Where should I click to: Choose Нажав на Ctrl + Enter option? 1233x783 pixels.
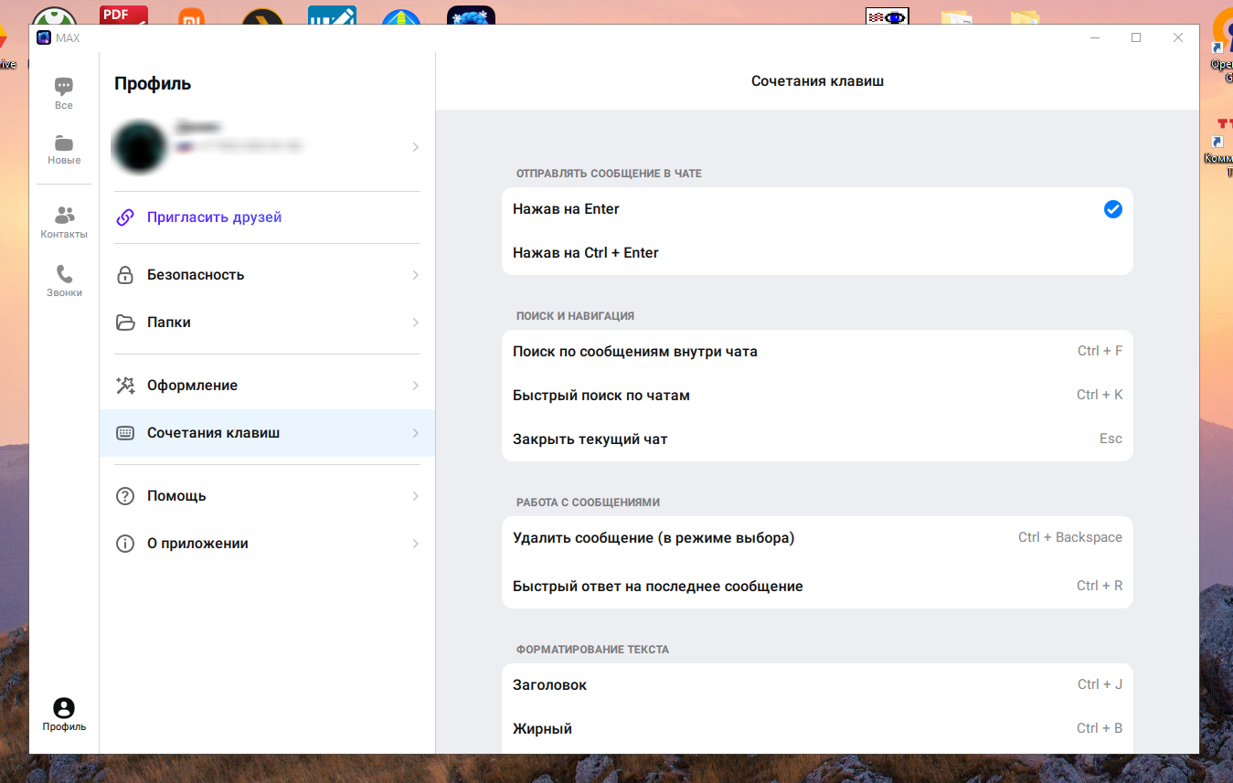click(585, 253)
